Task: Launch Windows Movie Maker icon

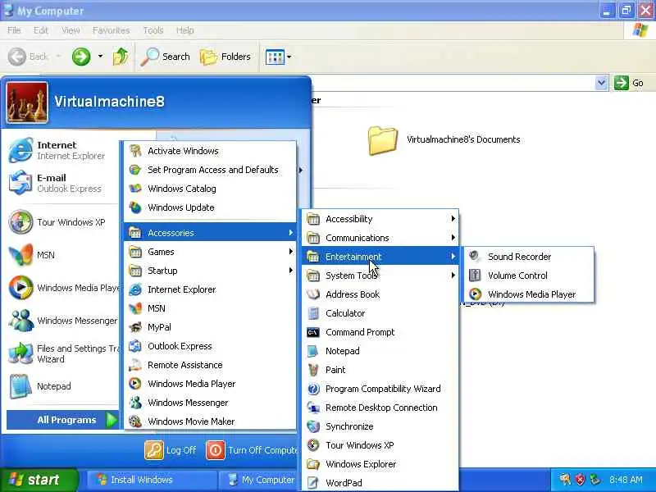Action: pos(135,421)
